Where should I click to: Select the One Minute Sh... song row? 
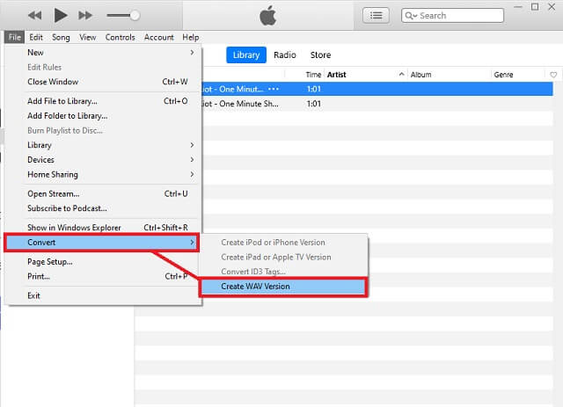(x=377, y=104)
